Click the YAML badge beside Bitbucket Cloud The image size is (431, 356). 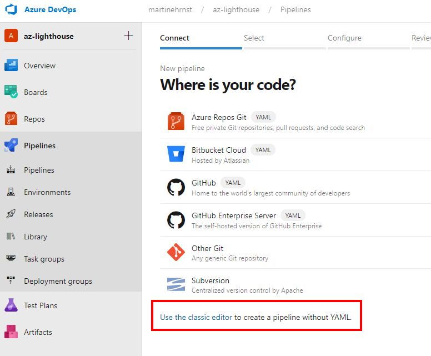[x=263, y=150]
